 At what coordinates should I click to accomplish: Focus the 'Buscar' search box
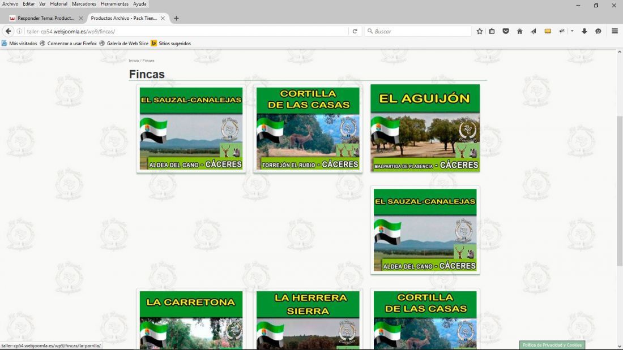[x=418, y=31]
